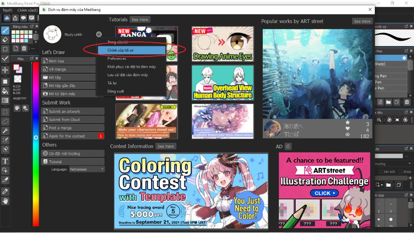414x233 pixels.
Task: Choose Đăng xuất to log out
Action: pos(115,91)
